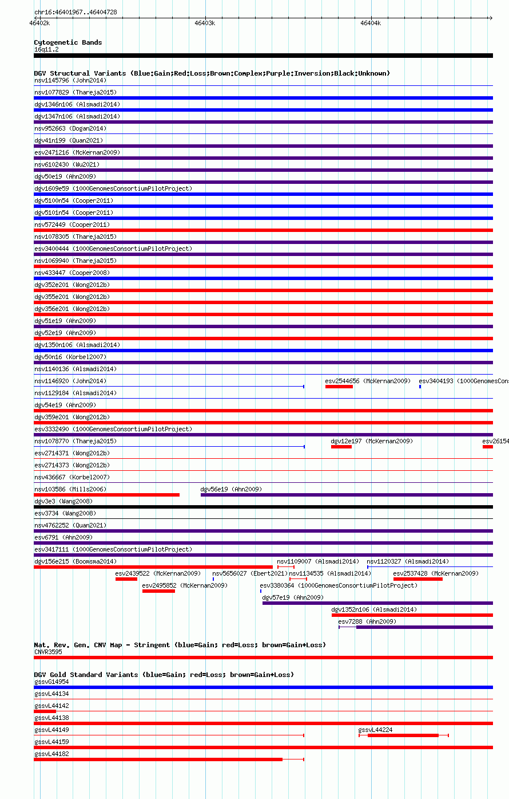Open esv3380364 1000Genomes variant

261,591
